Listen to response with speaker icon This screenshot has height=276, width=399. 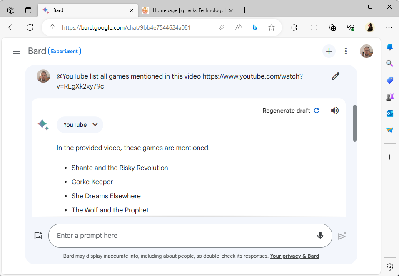click(334, 111)
